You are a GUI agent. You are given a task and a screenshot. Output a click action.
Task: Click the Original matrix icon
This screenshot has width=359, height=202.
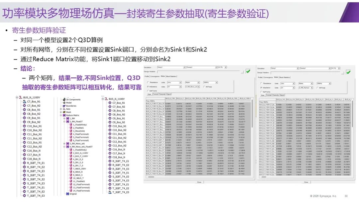tap(67, 194)
